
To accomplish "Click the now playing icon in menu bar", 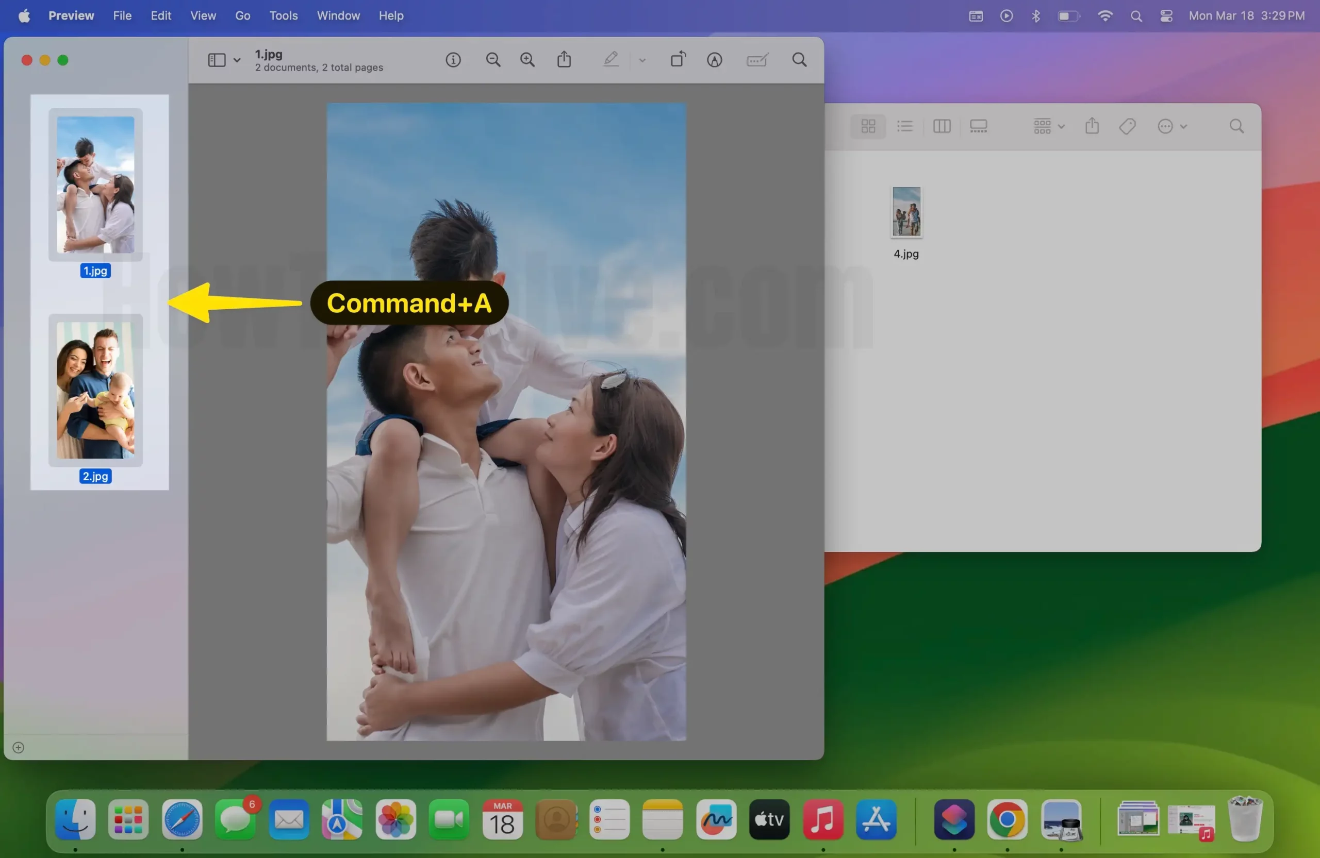I will click(x=1006, y=15).
